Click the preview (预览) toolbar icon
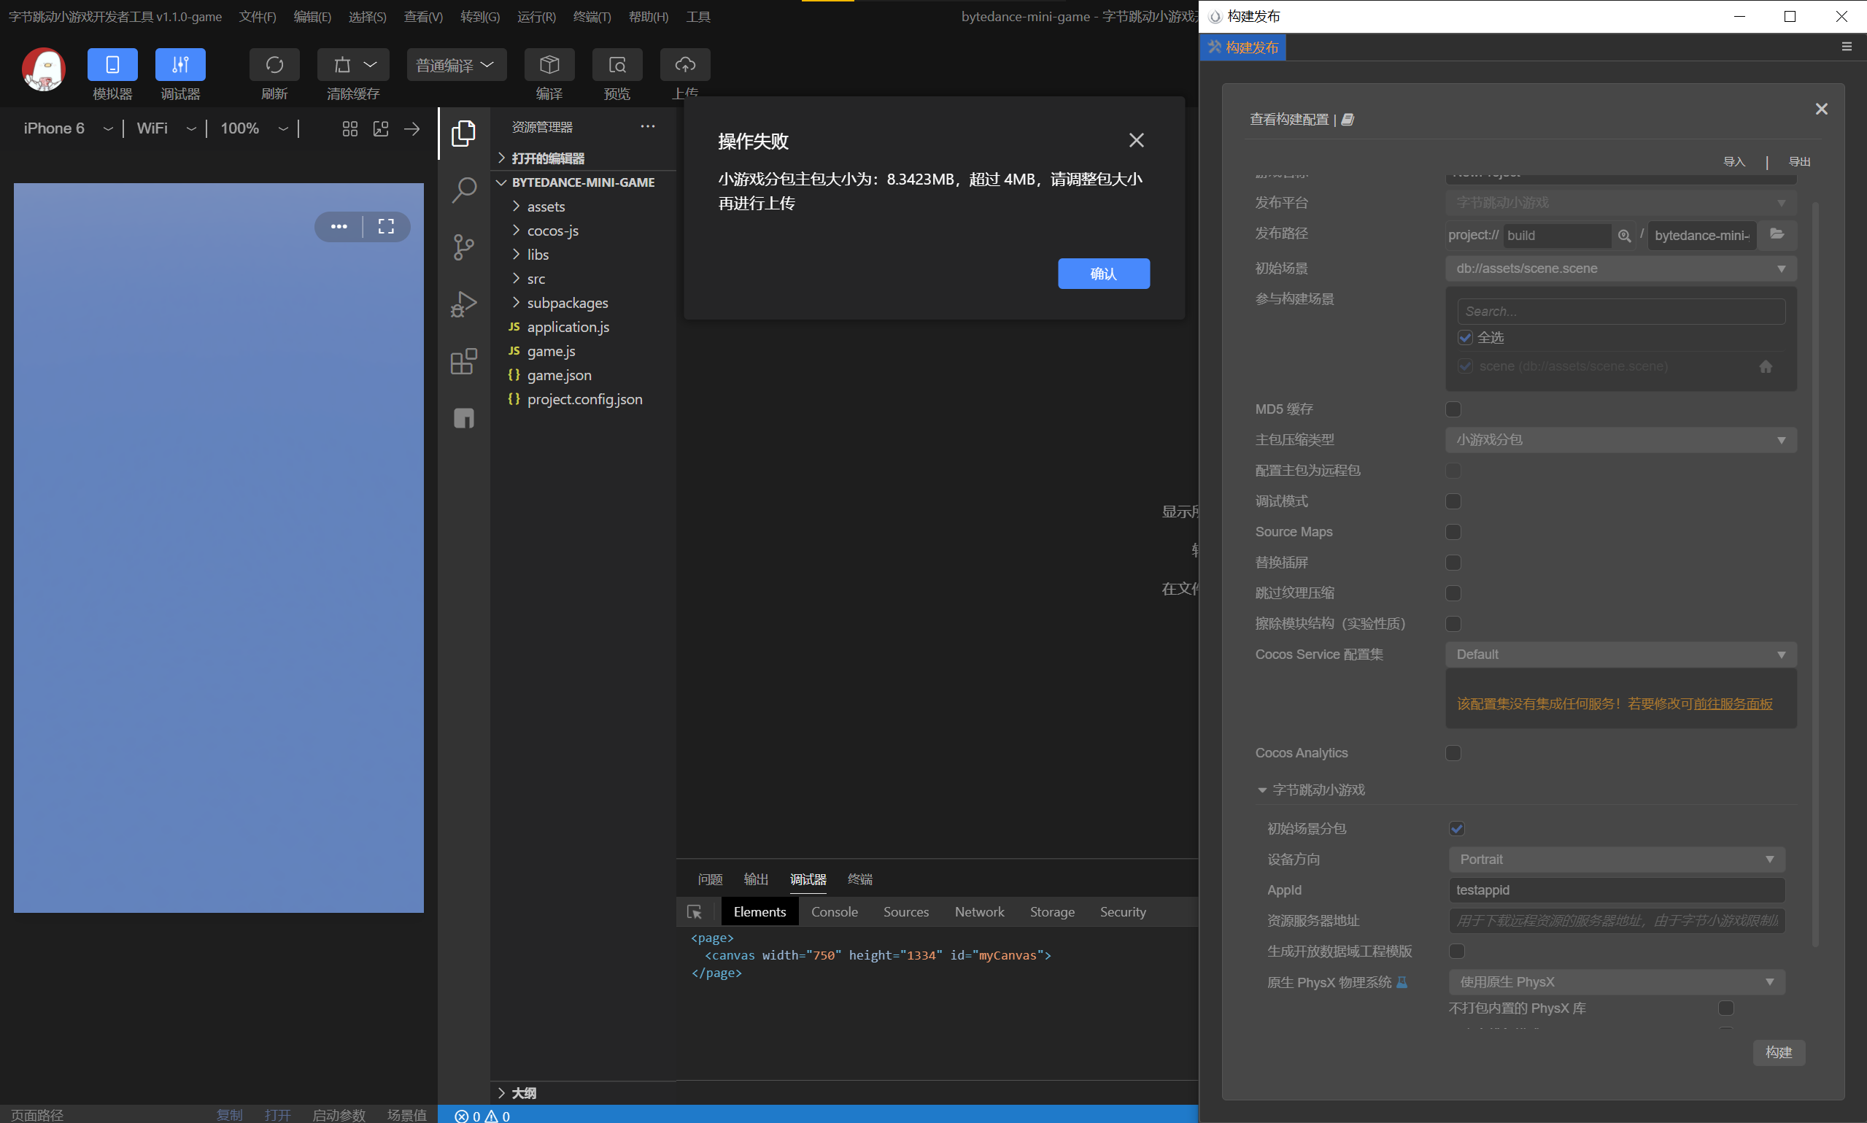Image resolution: width=1867 pixels, height=1123 pixels. coord(616,65)
